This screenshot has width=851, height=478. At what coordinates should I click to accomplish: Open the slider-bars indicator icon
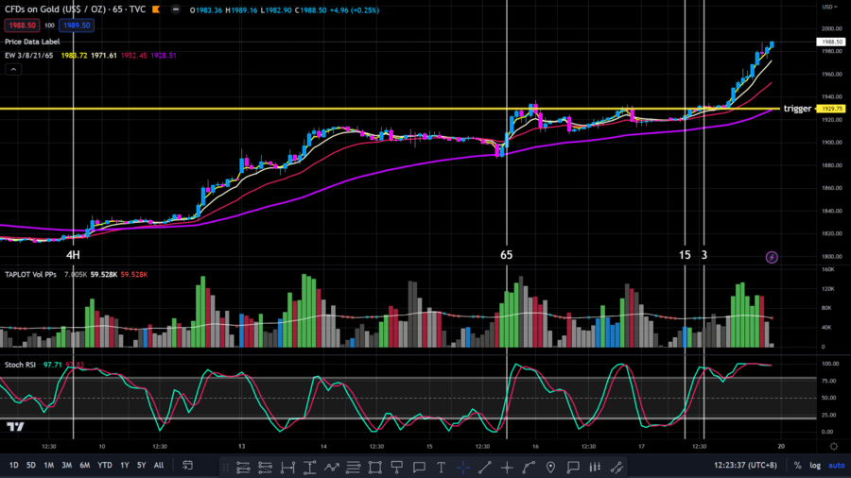(595, 468)
